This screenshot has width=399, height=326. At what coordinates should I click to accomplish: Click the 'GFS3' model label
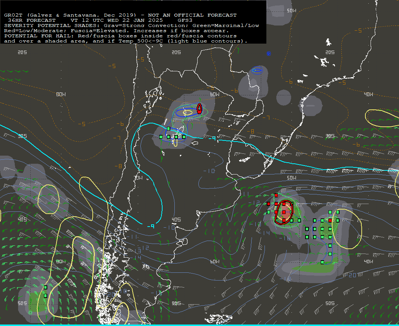point(185,20)
